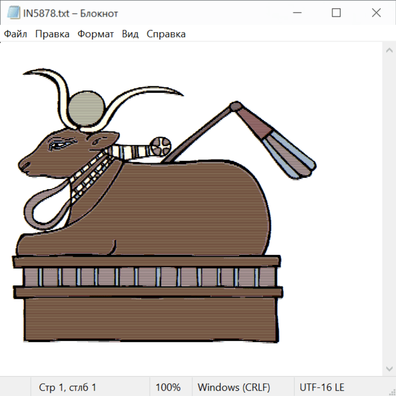
Task: Click the scroll up arrow
Action: pos(389,51)
